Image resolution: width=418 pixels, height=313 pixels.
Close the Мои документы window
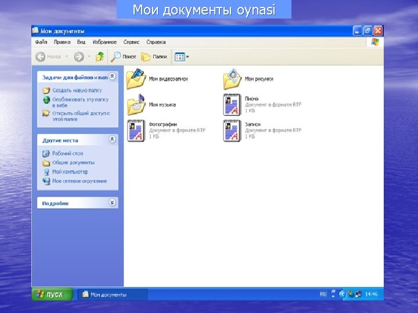click(378, 31)
